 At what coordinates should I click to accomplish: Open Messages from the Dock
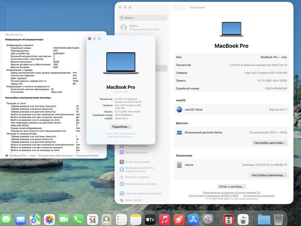pyautogui.click(x=6, y=220)
